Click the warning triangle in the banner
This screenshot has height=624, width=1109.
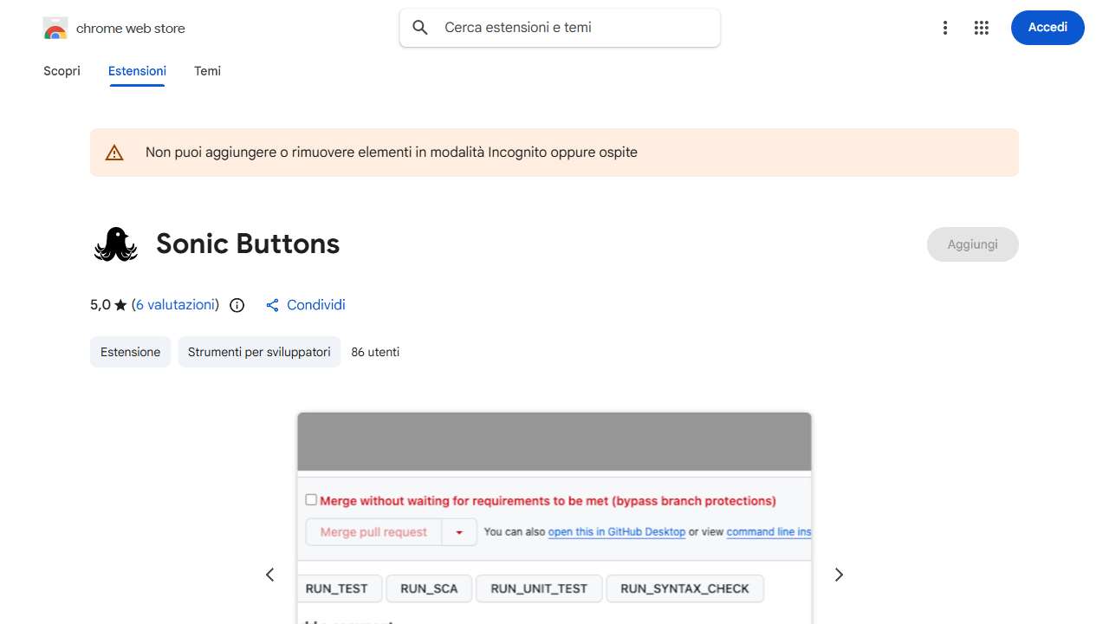(114, 152)
